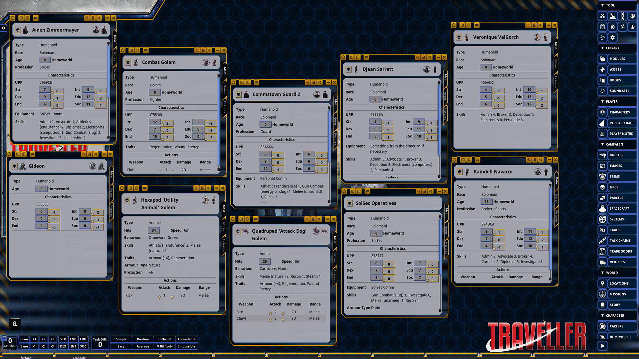The width and height of the screenshot is (639, 359).
Task: Select the crossed-swords combat tool icon
Action: [x=602, y=16]
